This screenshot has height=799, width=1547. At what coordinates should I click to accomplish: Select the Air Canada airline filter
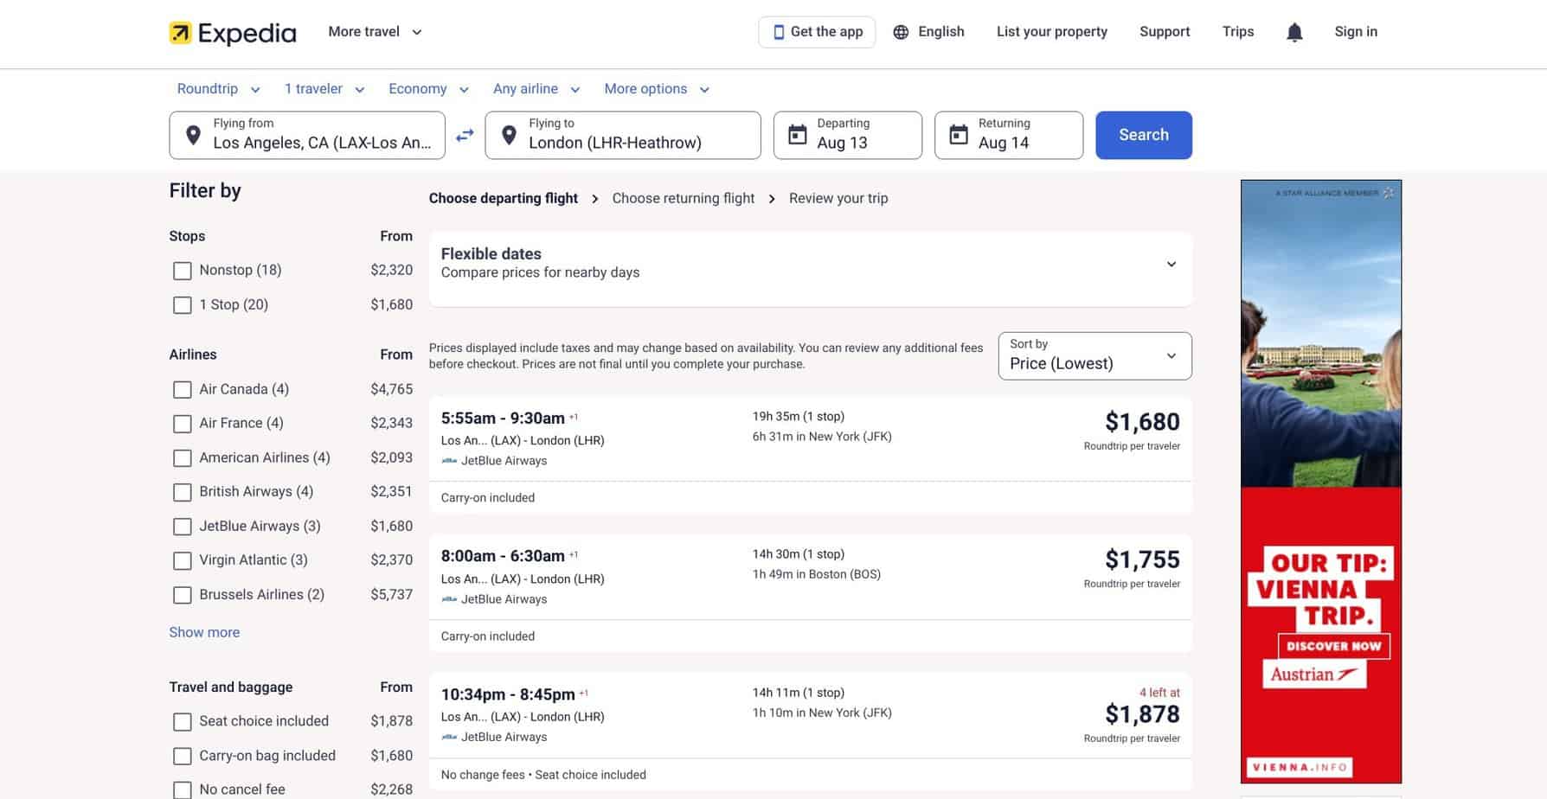pyautogui.click(x=182, y=390)
